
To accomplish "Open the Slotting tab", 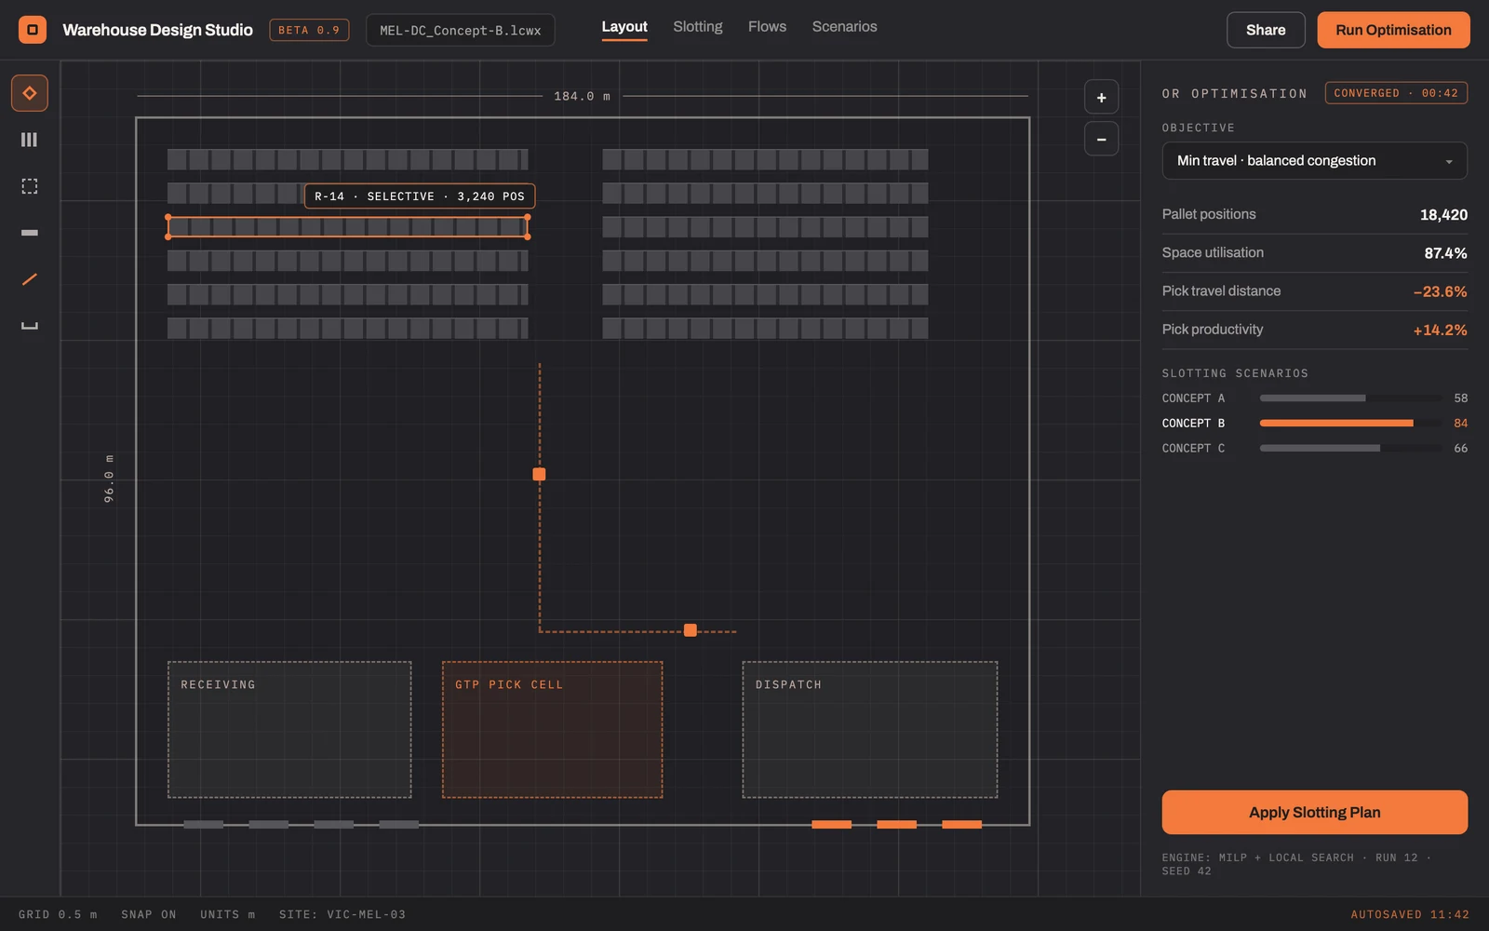I will 698,27.
